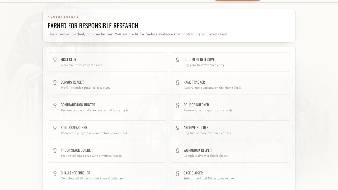Click "Submit the Final Mystery for review."
The image size is (338, 190).
tap(209, 179)
